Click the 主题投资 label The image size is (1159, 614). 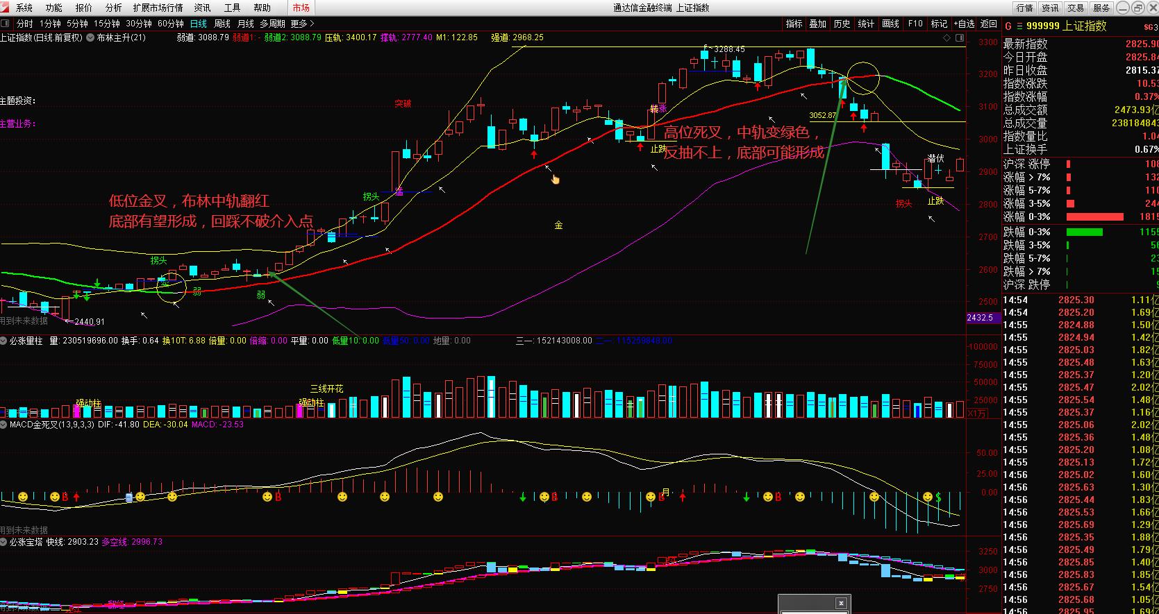point(18,101)
